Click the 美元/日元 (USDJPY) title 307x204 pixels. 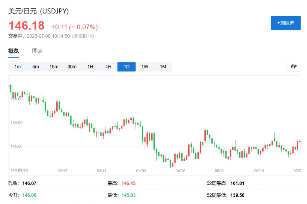click(x=39, y=11)
